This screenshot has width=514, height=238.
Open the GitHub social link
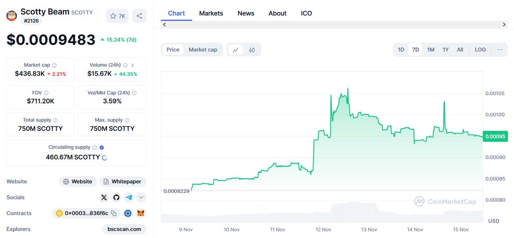point(116,197)
